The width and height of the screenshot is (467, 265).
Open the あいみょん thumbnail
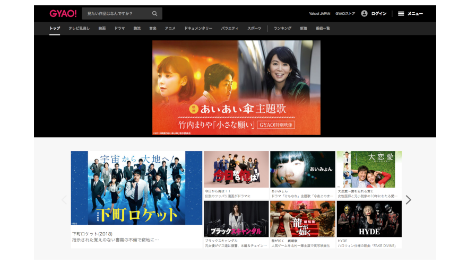302,169
